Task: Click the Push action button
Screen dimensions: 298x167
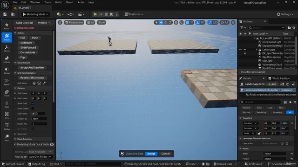Action: pyautogui.click(x=35, y=38)
